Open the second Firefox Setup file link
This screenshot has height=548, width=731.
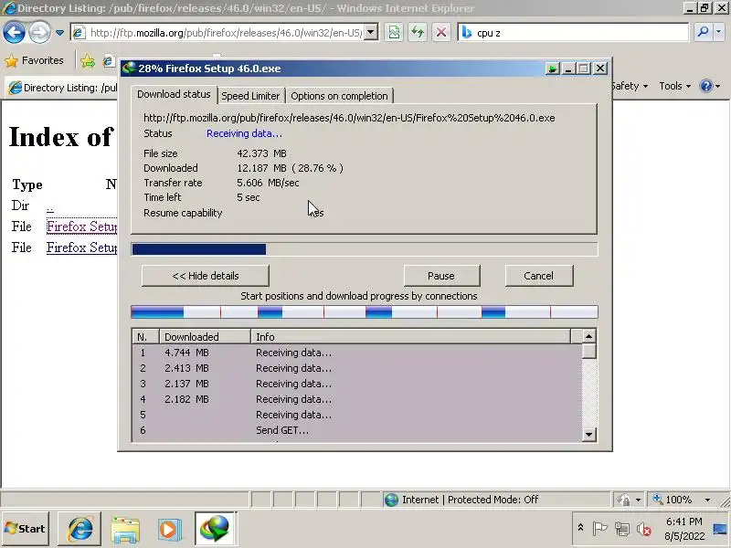pyautogui.click(x=81, y=248)
